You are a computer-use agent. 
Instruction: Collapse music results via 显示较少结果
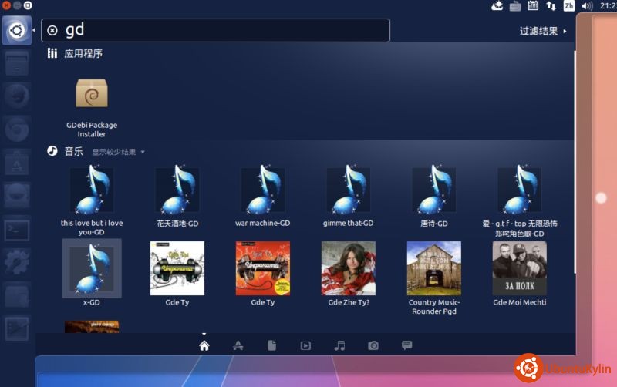pos(117,152)
